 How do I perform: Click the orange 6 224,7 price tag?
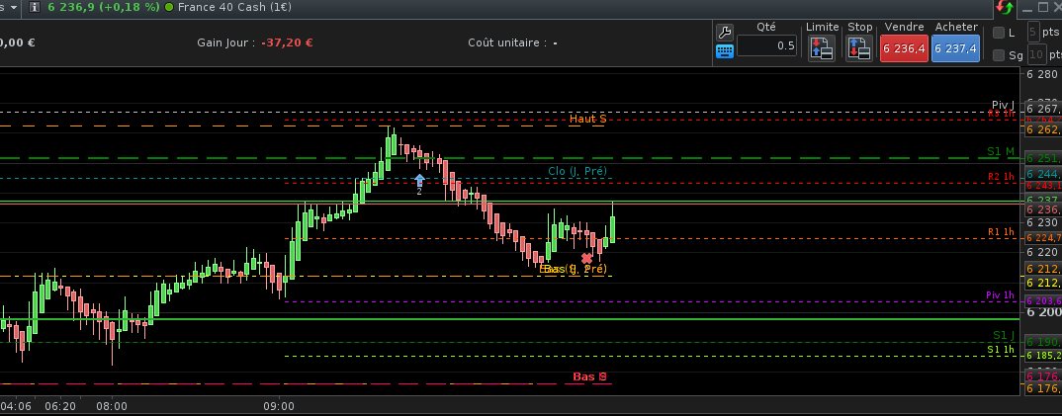point(1043,238)
